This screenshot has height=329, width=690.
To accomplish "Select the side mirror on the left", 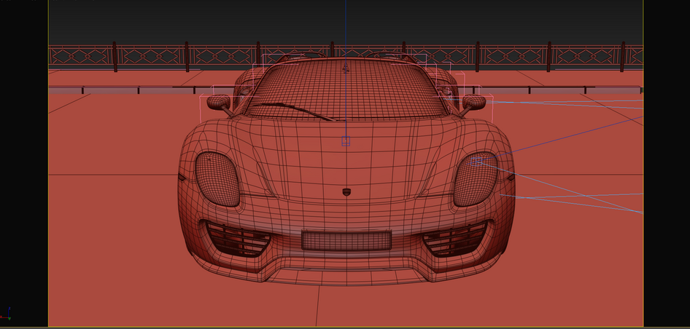I will pos(218,103).
